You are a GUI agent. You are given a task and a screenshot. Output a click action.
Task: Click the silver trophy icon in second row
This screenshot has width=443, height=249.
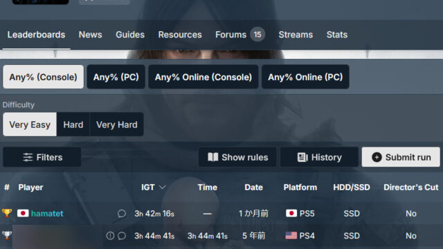click(7, 235)
